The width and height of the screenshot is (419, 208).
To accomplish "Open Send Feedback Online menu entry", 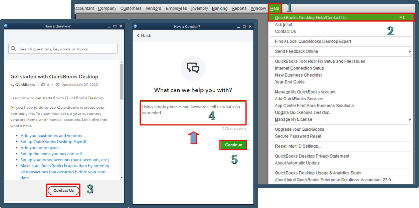I will [296, 51].
